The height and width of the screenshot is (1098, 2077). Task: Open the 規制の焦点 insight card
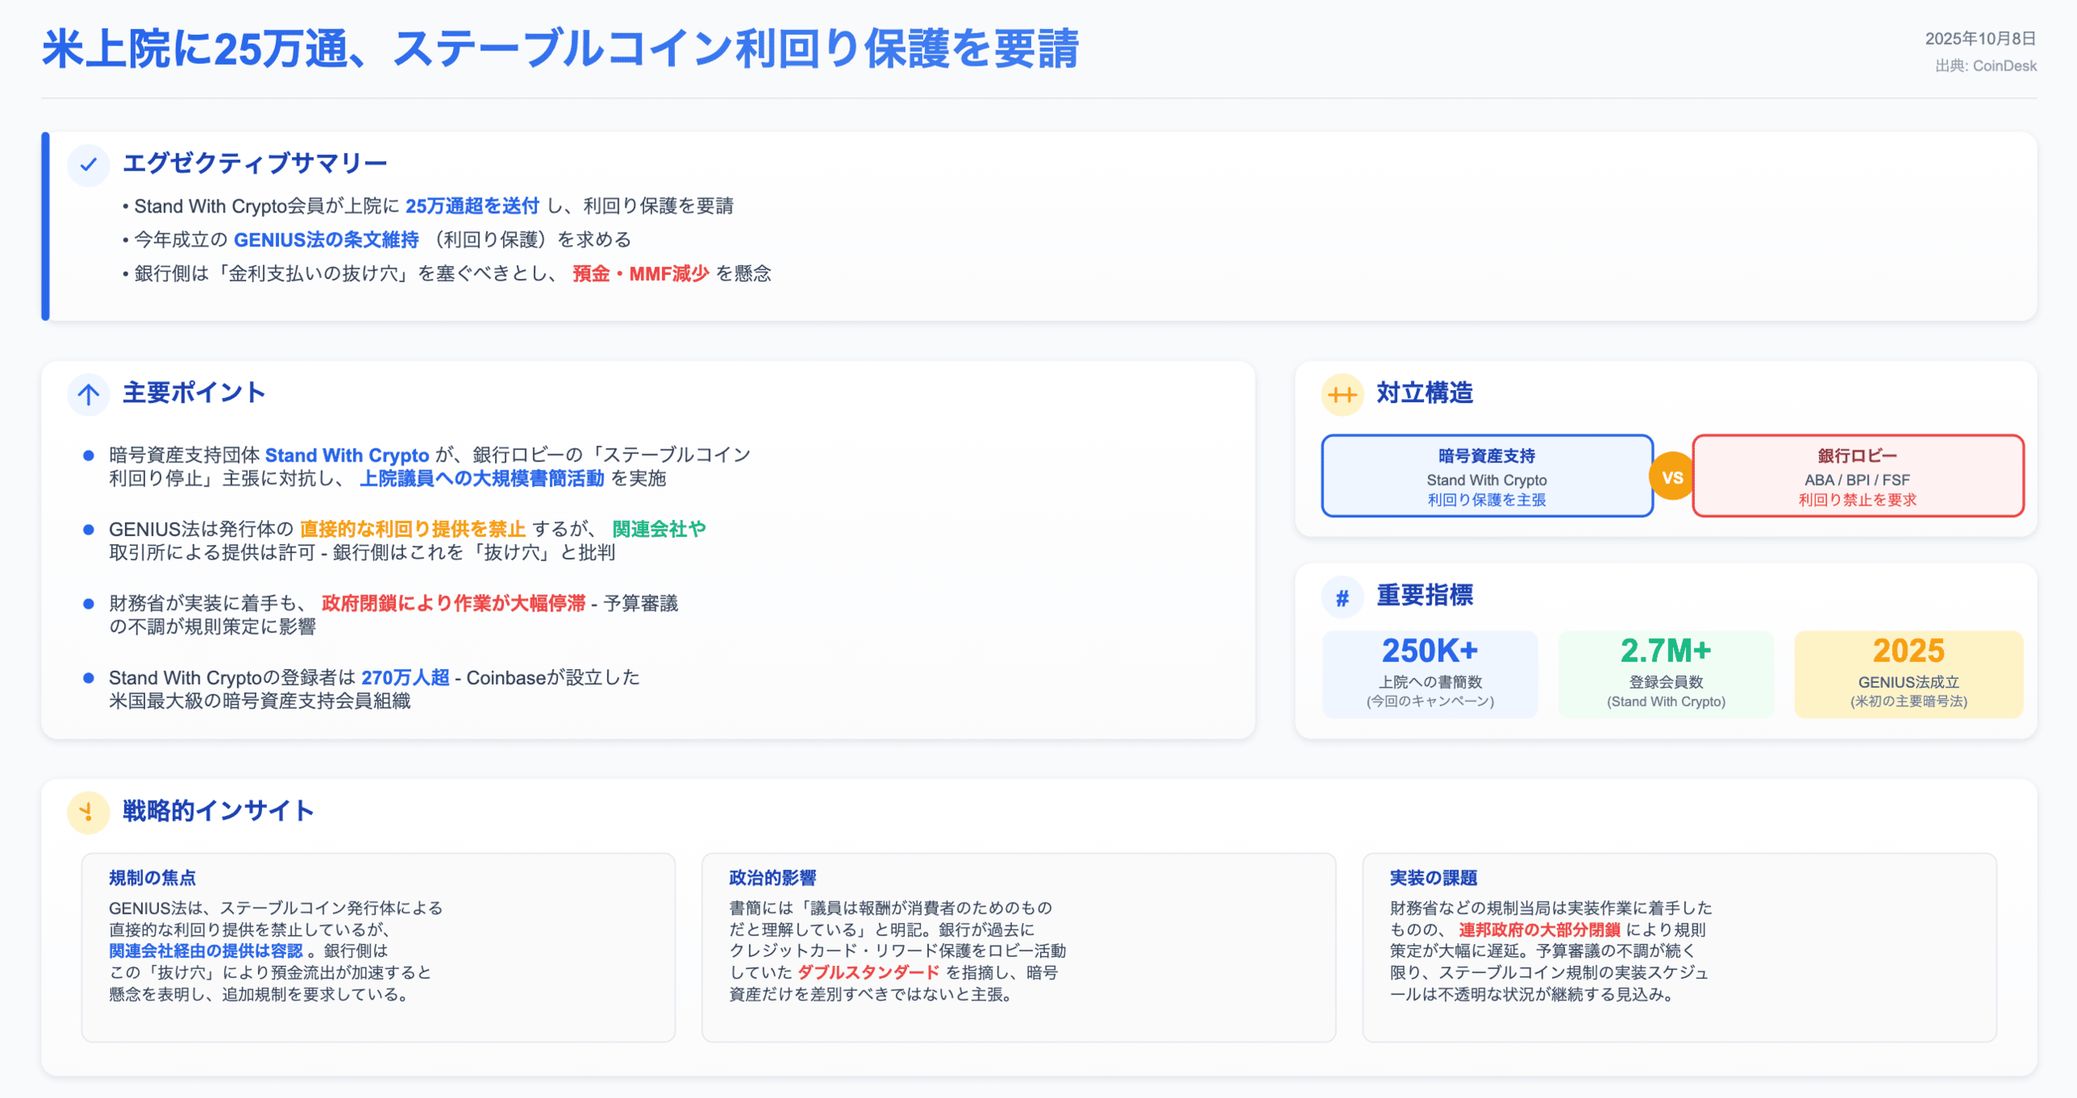coord(378,946)
